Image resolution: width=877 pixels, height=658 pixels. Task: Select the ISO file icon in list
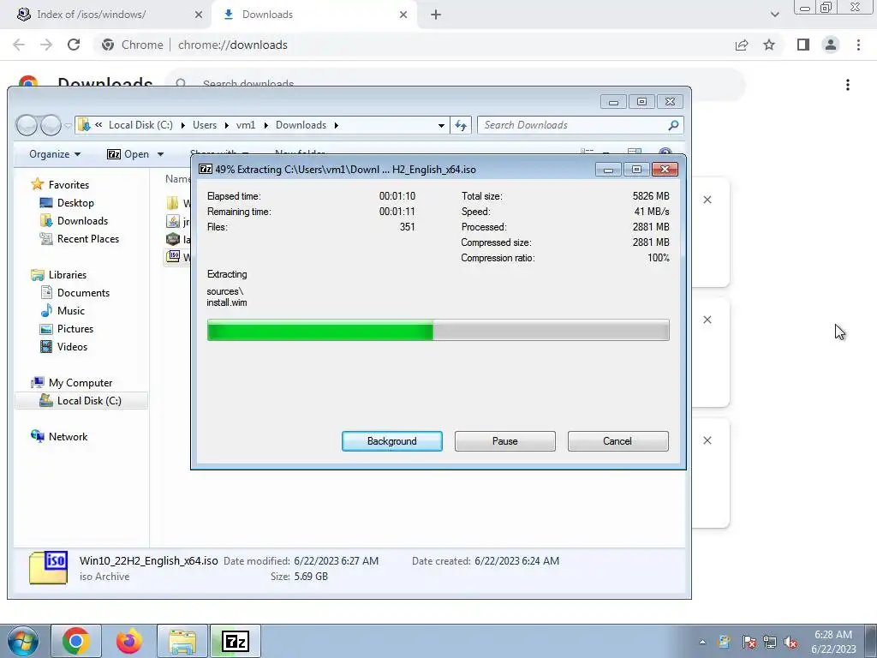pos(173,256)
